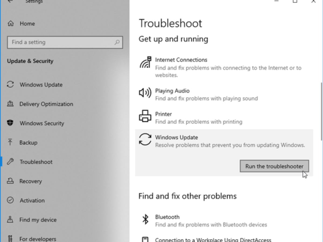Click the Activation checkmark icon
This screenshot has width=323, height=242.
(10, 200)
